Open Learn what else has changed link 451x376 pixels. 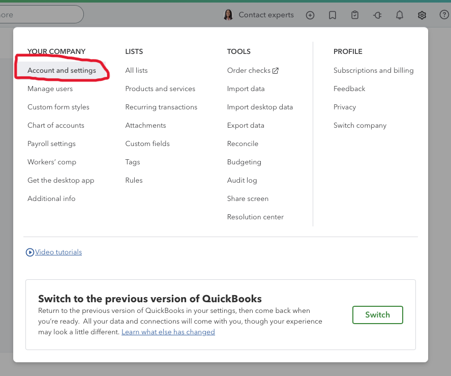click(x=168, y=332)
